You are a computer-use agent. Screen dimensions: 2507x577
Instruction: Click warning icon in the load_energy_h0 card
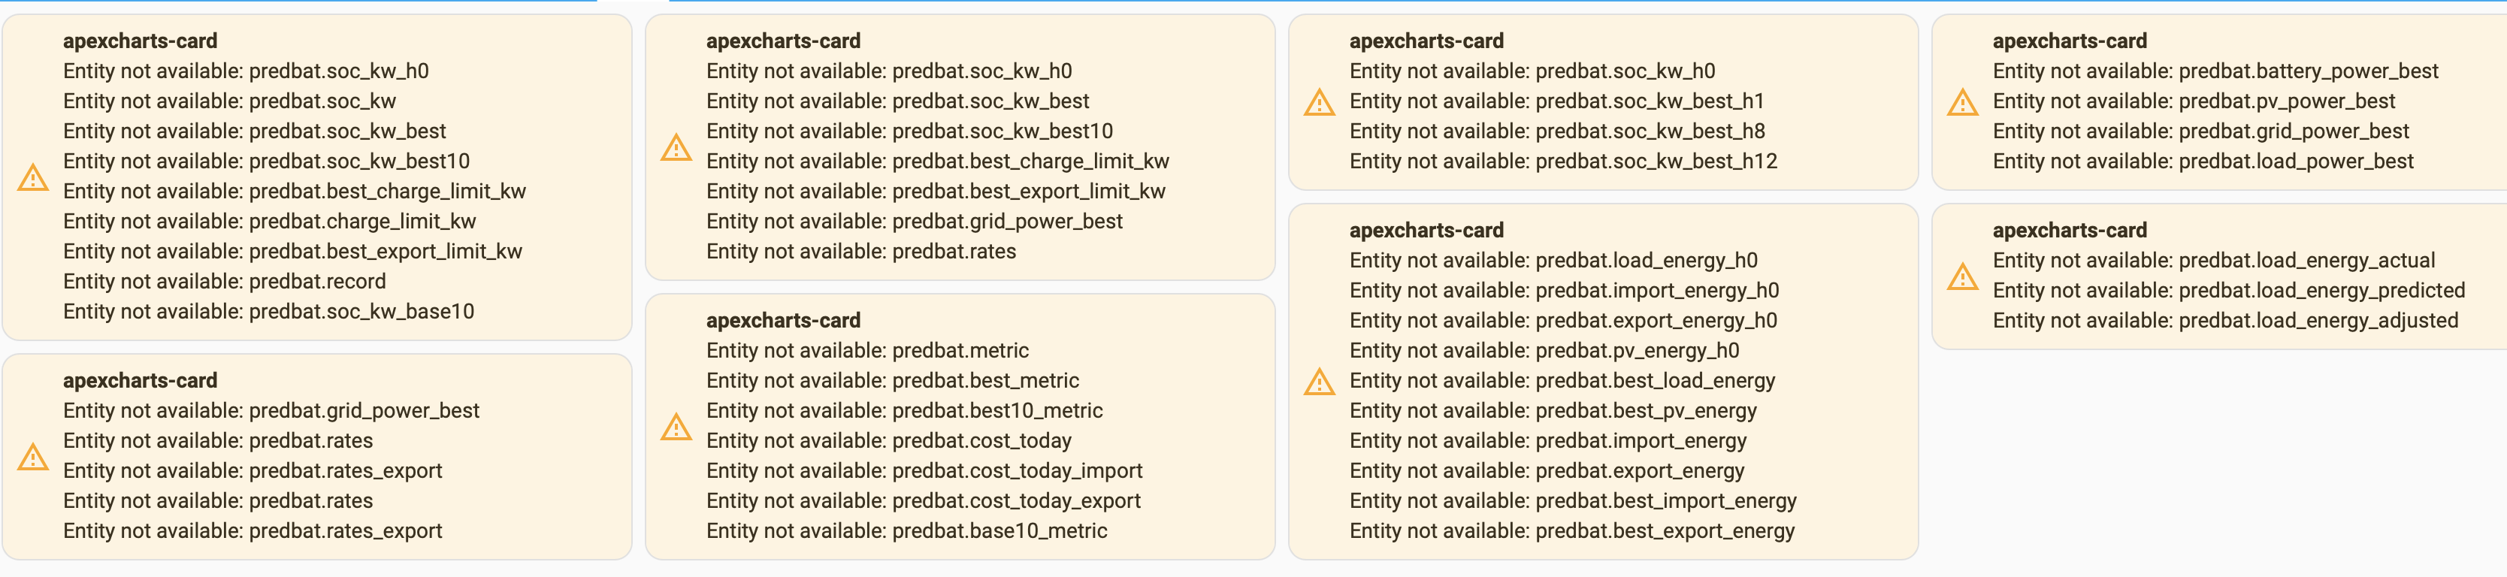click(x=1320, y=382)
